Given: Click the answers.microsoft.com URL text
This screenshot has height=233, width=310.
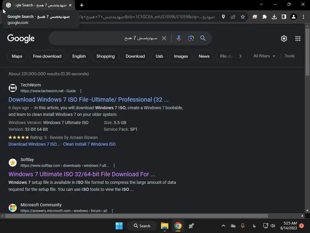Looking at the screenshot, I should click(64, 211).
